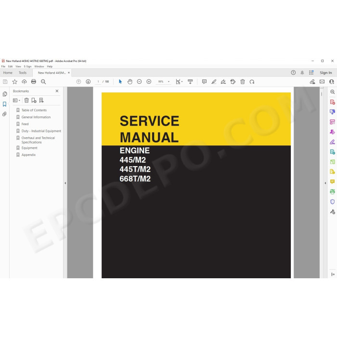This screenshot has height=337, width=337.
Task: Activate the Hand pan tool
Action: 130,82
